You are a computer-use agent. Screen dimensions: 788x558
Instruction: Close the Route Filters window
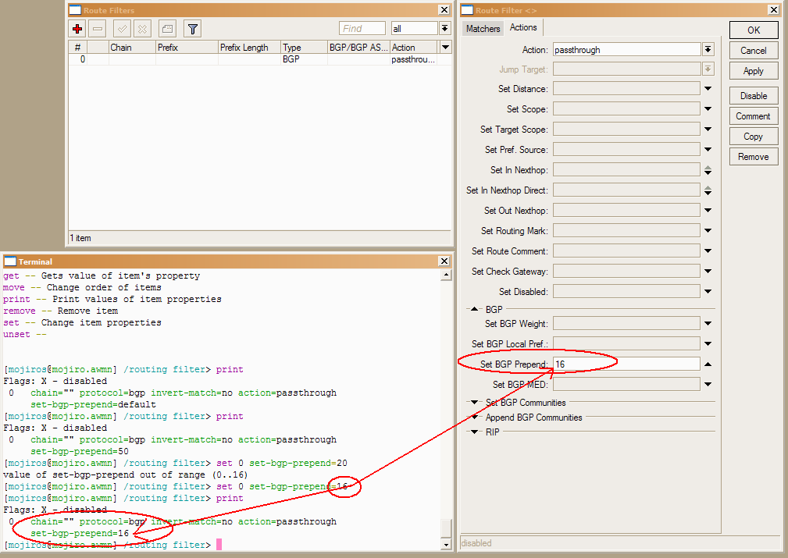pyautogui.click(x=444, y=10)
